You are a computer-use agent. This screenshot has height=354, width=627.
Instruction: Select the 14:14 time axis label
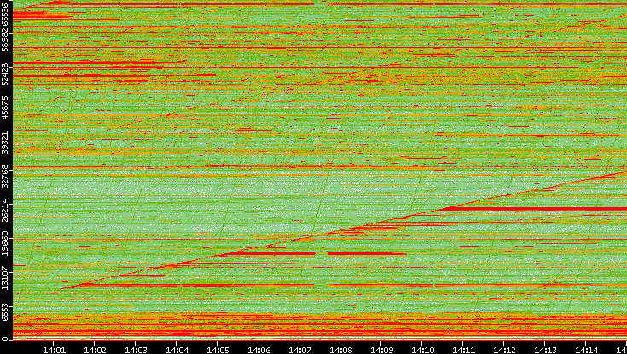tap(586, 350)
